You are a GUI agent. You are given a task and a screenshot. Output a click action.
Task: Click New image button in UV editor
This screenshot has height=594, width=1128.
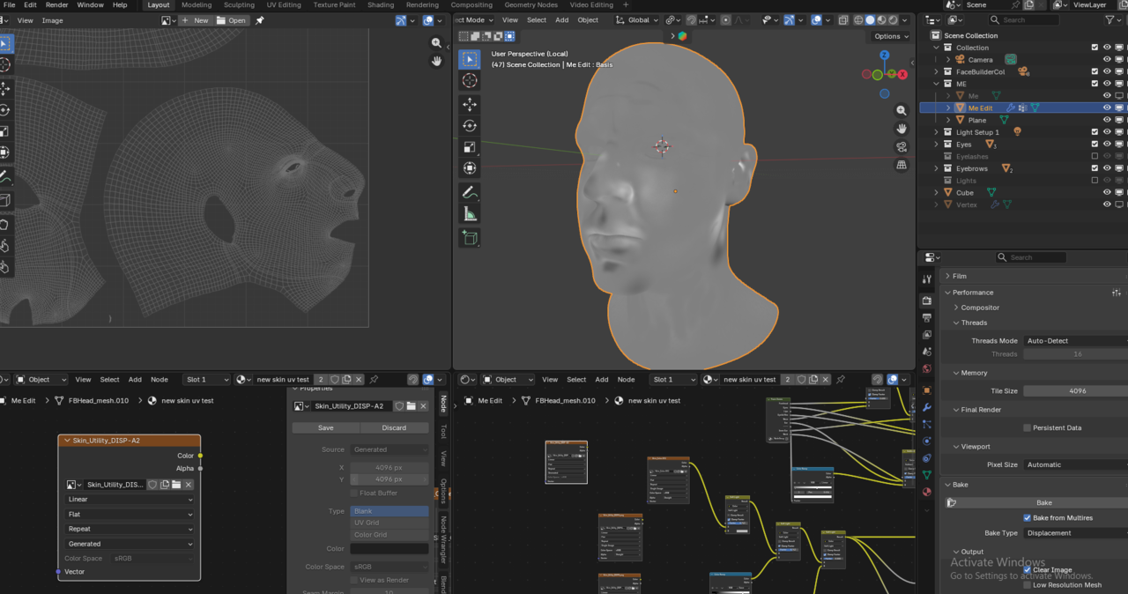coord(196,20)
